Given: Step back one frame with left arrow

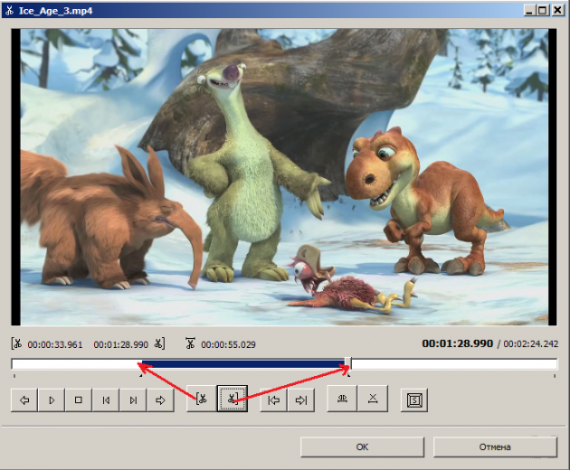Looking at the screenshot, I should click(x=24, y=399).
